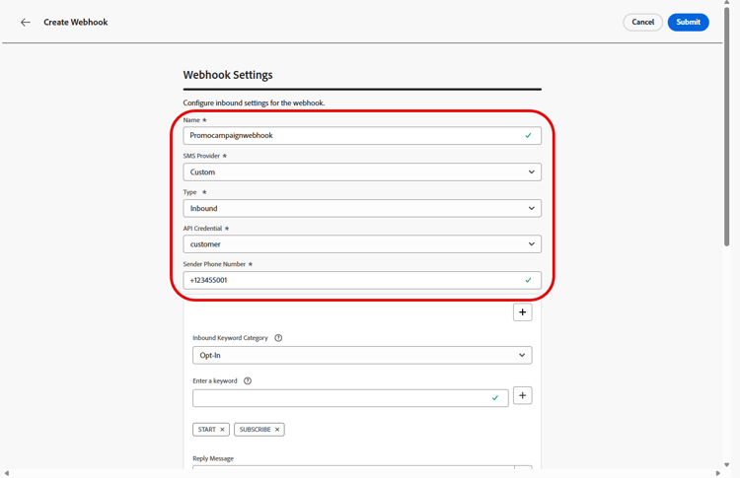
Task: Click the Inbound Keyword Category help icon
Action: pyautogui.click(x=278, y=338)
